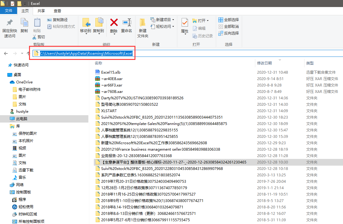The height and width of the screenshot is (224, 343).
Task: Delete with the red X icon
Action: (x=114, y=23)
